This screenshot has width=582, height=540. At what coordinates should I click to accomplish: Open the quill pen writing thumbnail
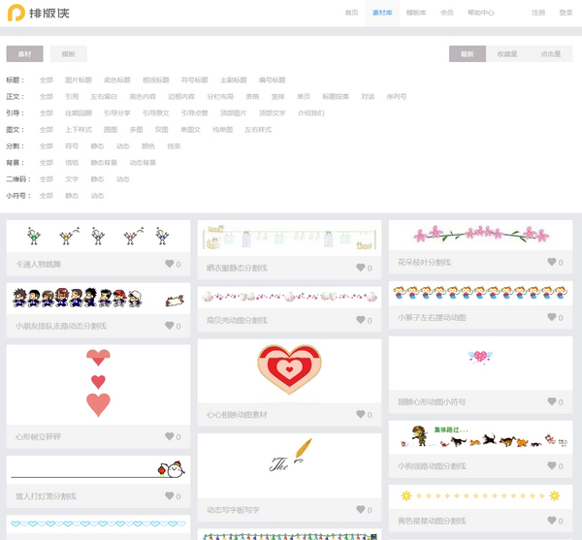pyautogui.click(x=289, y=465)
